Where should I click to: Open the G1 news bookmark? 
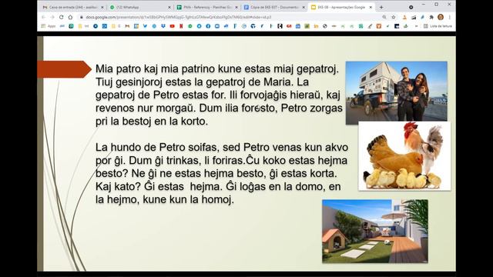tap(289, 26)
